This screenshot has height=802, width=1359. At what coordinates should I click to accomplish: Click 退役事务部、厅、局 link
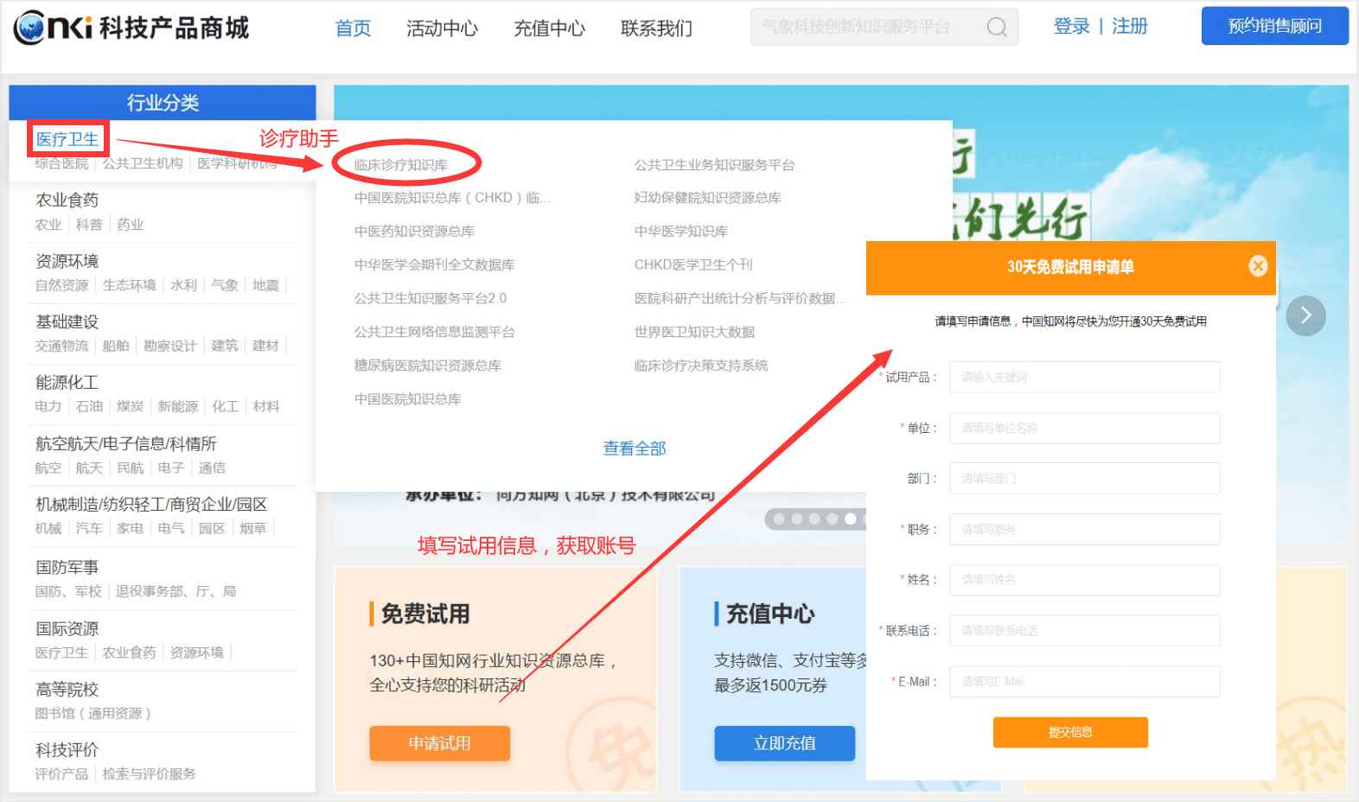pyautogui.click(x=176, y=591)
